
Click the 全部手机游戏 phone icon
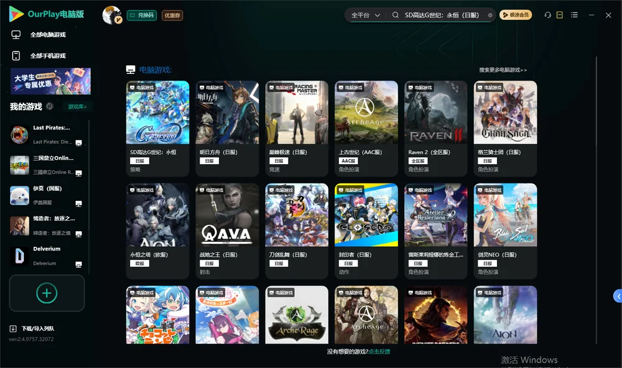[x=16, y=56]
